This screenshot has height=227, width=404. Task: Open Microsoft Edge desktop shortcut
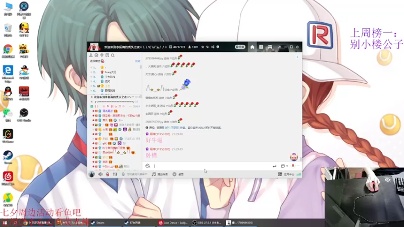click(x=8, y=74)
